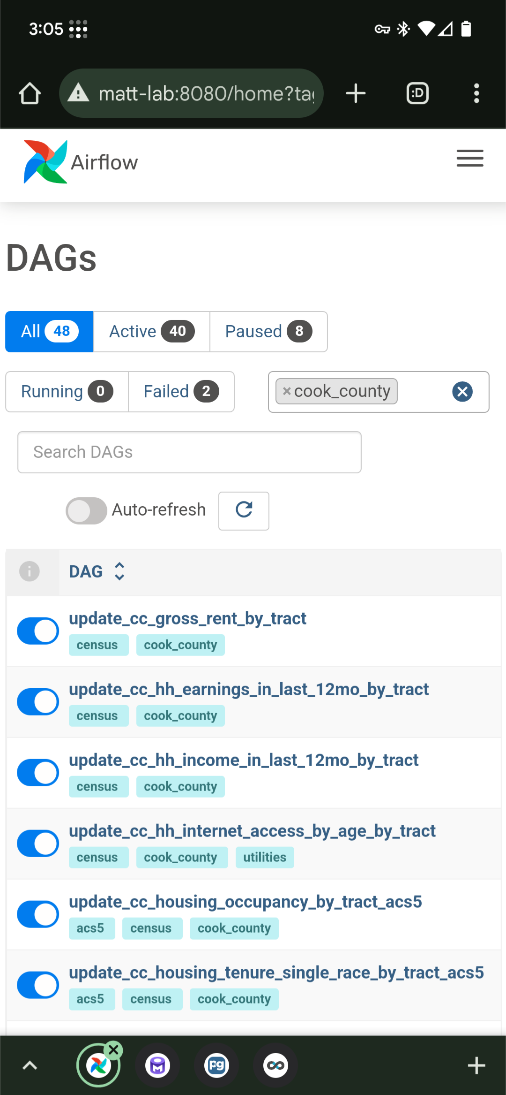The height and width of the screenshot is (1095, 506).
Task: Open the browser tab switcher
Action: point(417,93)
